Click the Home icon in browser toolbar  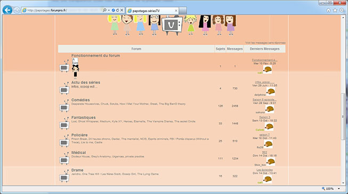click(328, 10)
